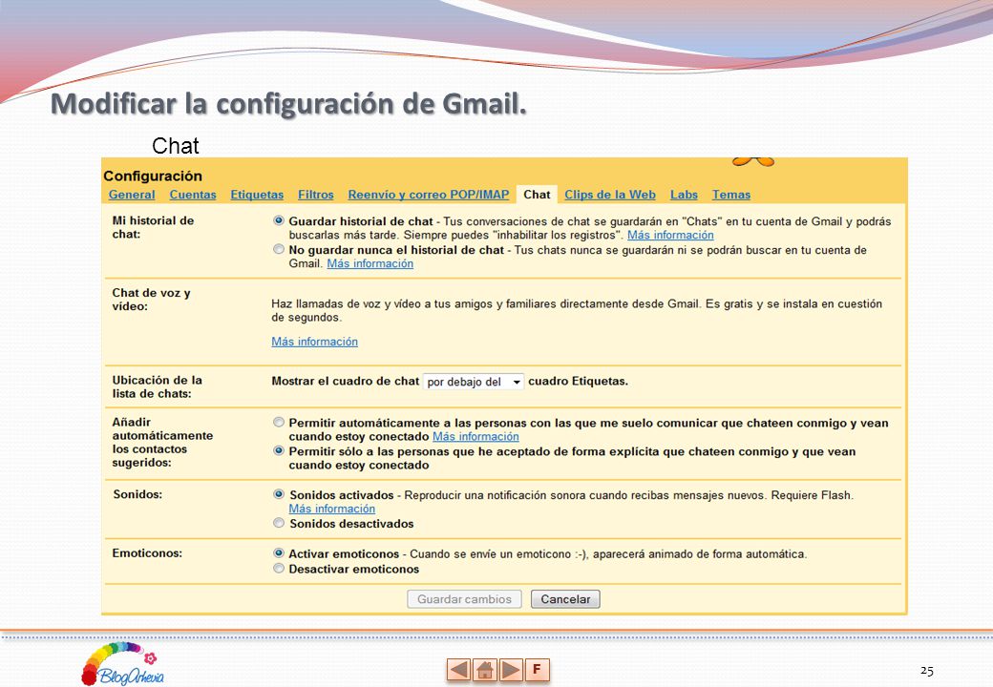The image size is (993, 687).
Task: Enable Sonidos activados radio button
Action: point(279,494)
